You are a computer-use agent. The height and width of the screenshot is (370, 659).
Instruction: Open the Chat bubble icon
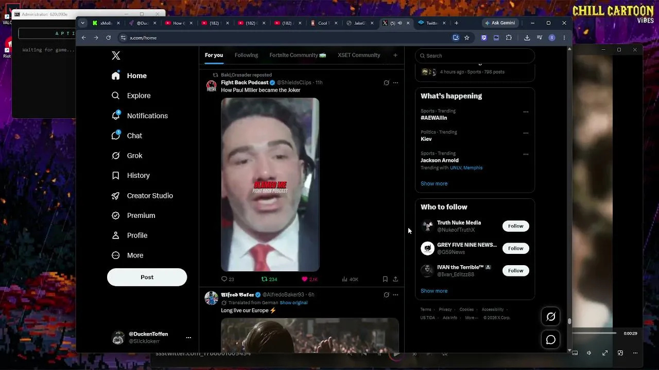(x=116, y=136)
